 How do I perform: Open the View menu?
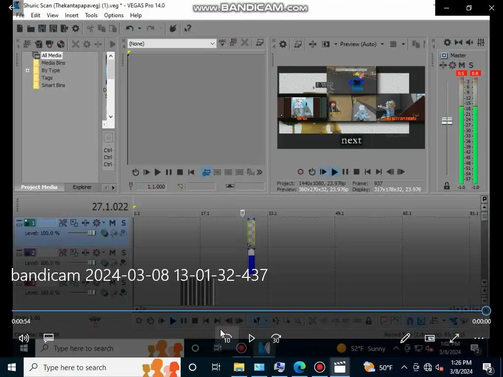point(52,15)
